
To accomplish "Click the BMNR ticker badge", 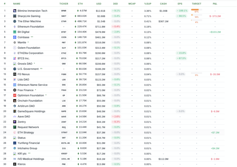I will pos(64,11).
